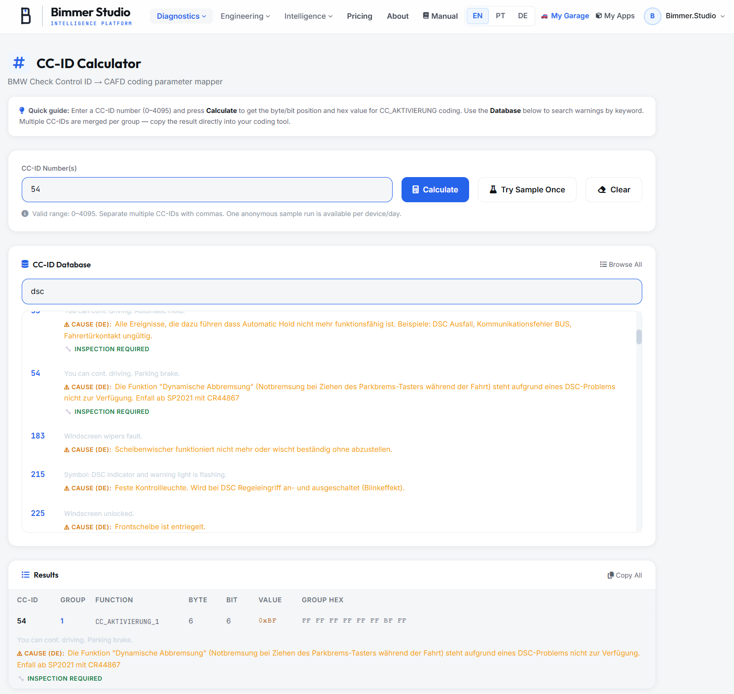Click the cube icon beside My Apps

coord(599,16)
